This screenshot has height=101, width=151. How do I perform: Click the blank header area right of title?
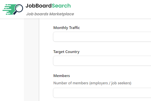pos(113,9)
